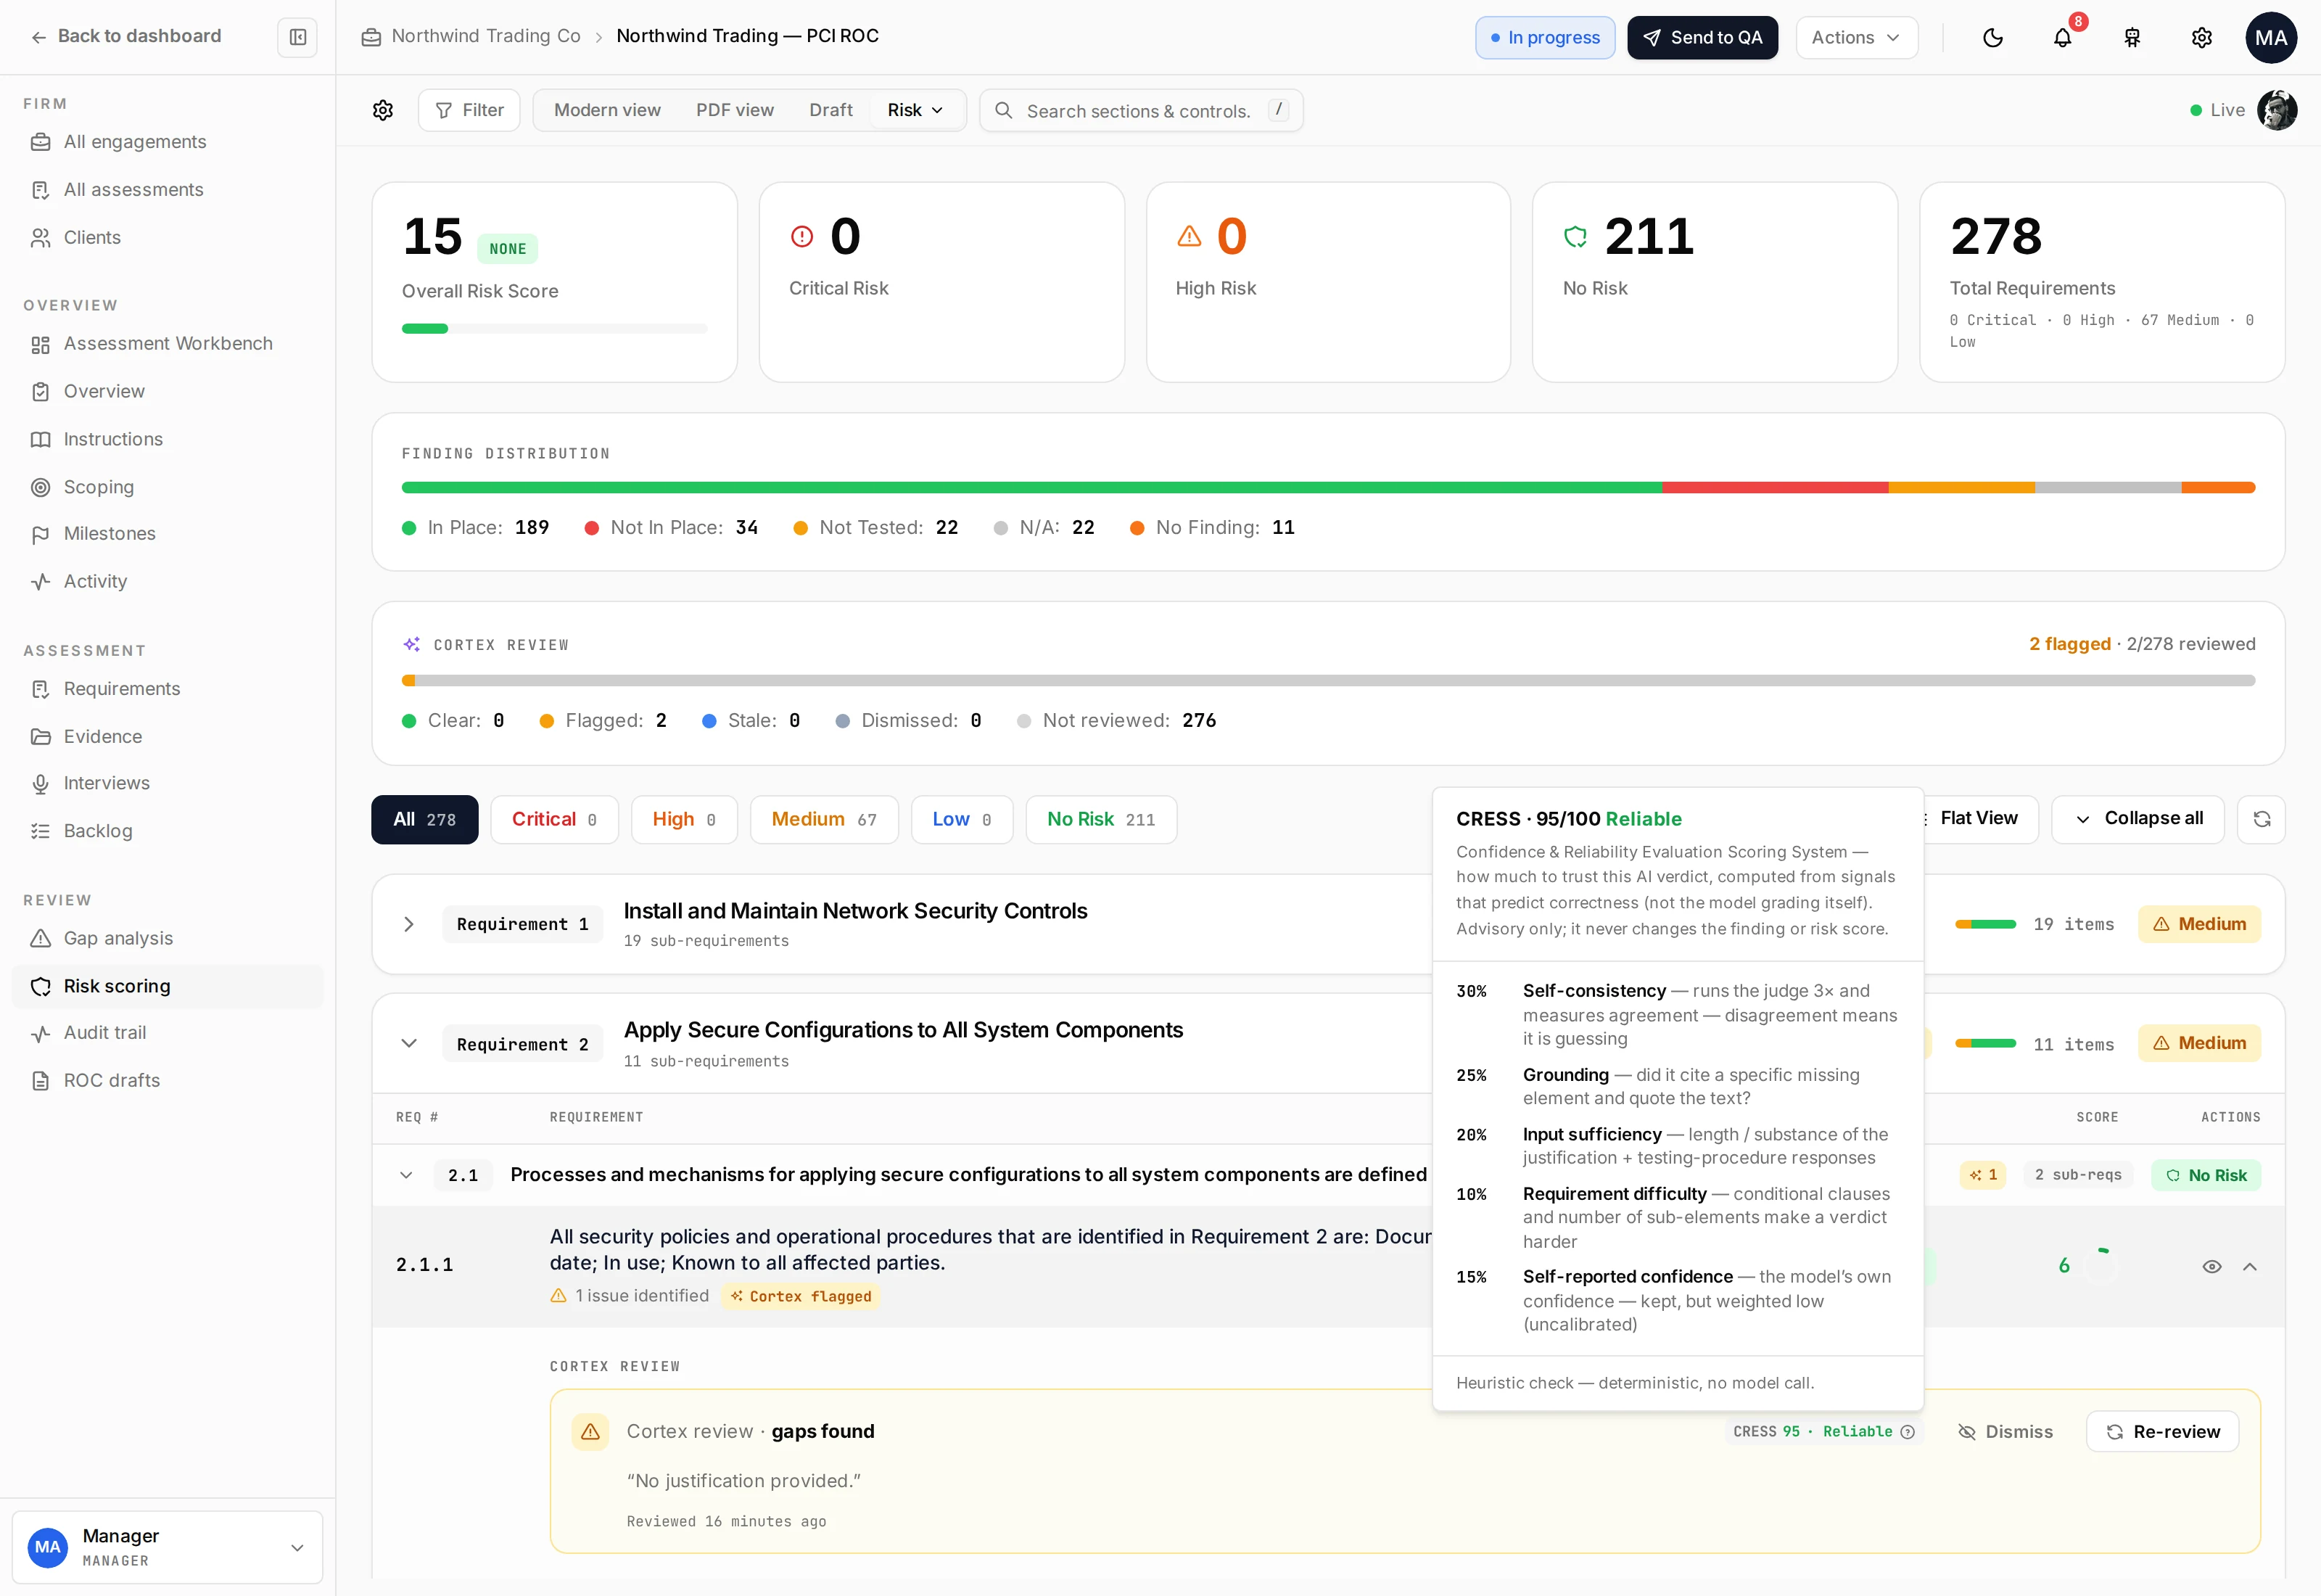Open Manager role switcher dropdown
The image size is (2321, 1596).
(167, 1548)
